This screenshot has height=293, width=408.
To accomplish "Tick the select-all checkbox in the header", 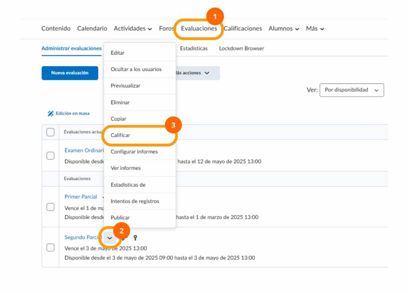I will [51, 132].
